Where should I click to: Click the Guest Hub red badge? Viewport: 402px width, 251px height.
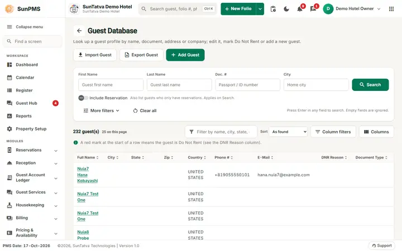pos(55,103)
